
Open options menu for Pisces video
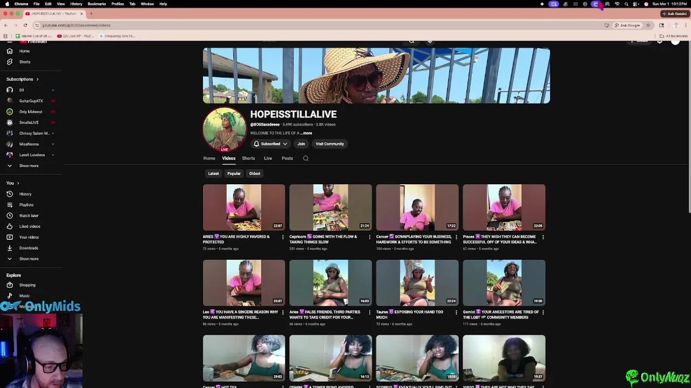[x=543, y=237]
